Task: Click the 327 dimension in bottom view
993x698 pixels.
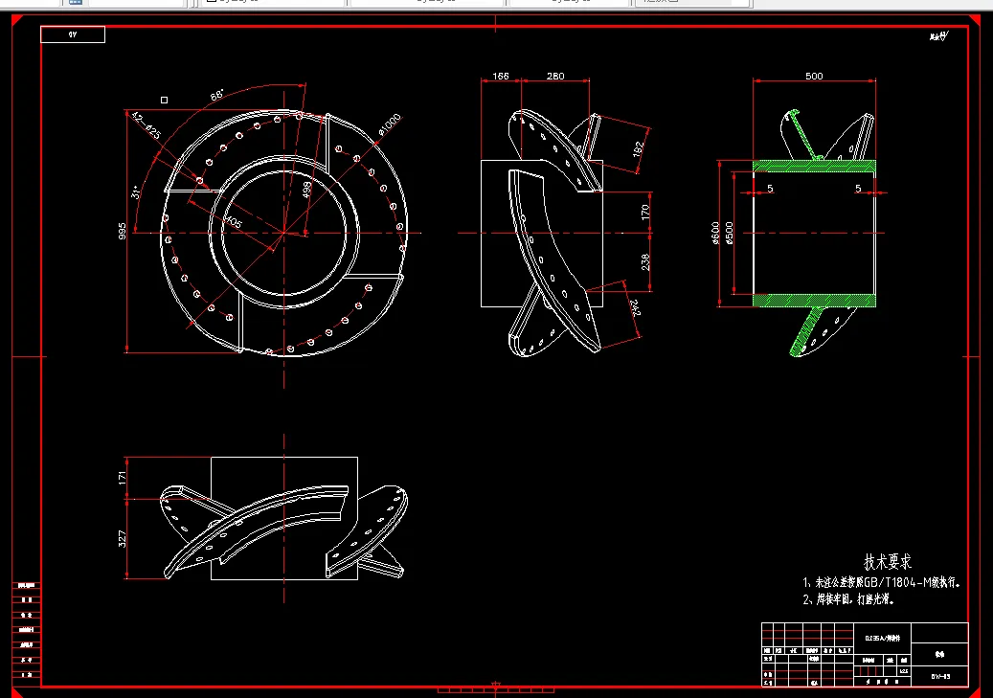Action: click(123, 539)
